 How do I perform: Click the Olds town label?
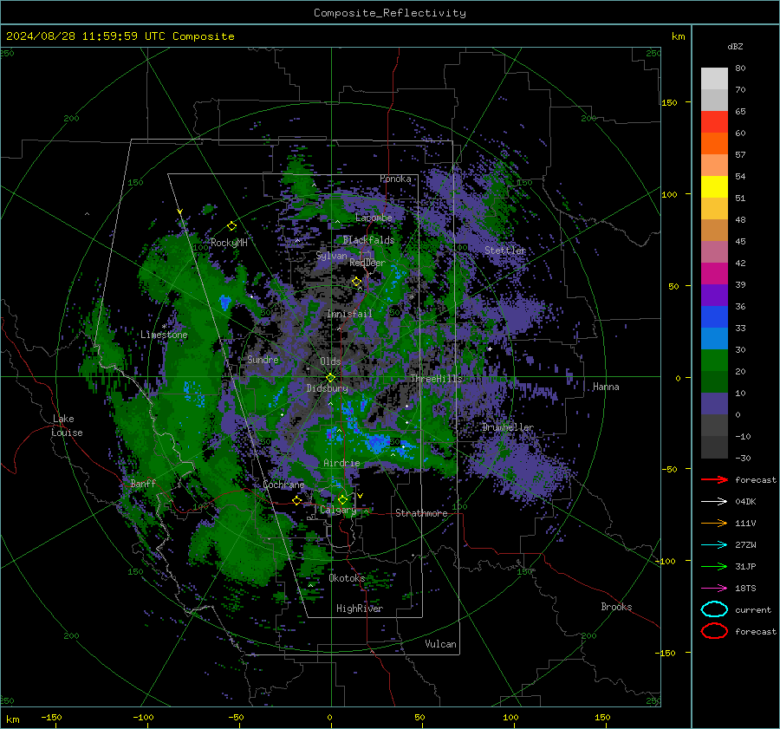coord(330,361)
